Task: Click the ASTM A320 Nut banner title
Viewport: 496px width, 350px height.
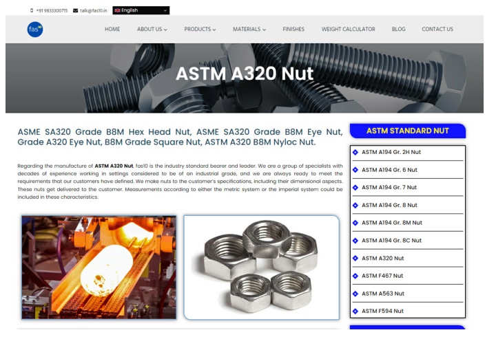Action: 245,74
